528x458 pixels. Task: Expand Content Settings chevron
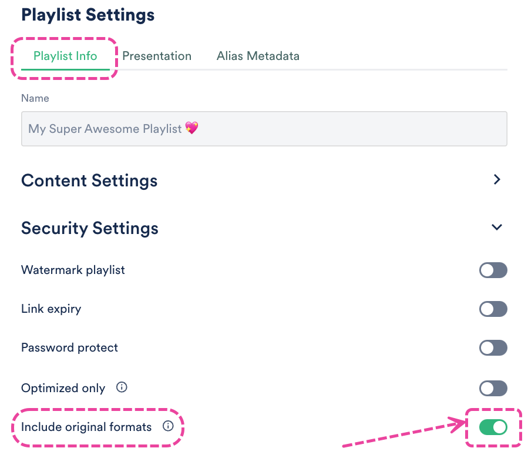click(497, 180)
